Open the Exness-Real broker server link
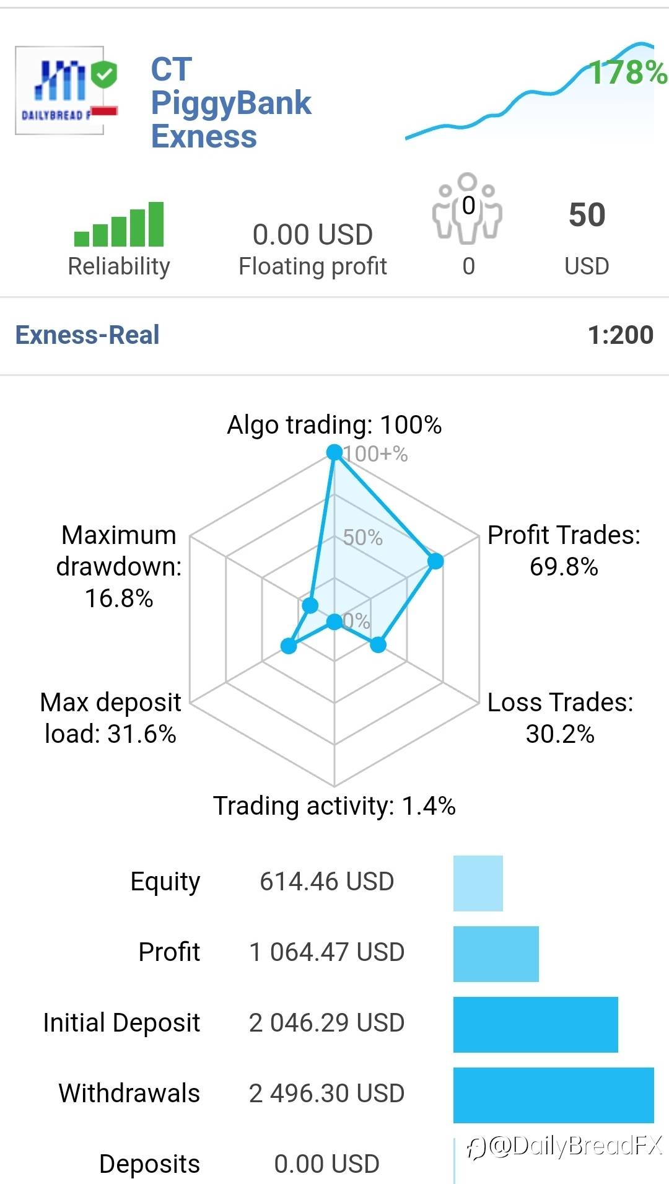 tap(87, 335)
